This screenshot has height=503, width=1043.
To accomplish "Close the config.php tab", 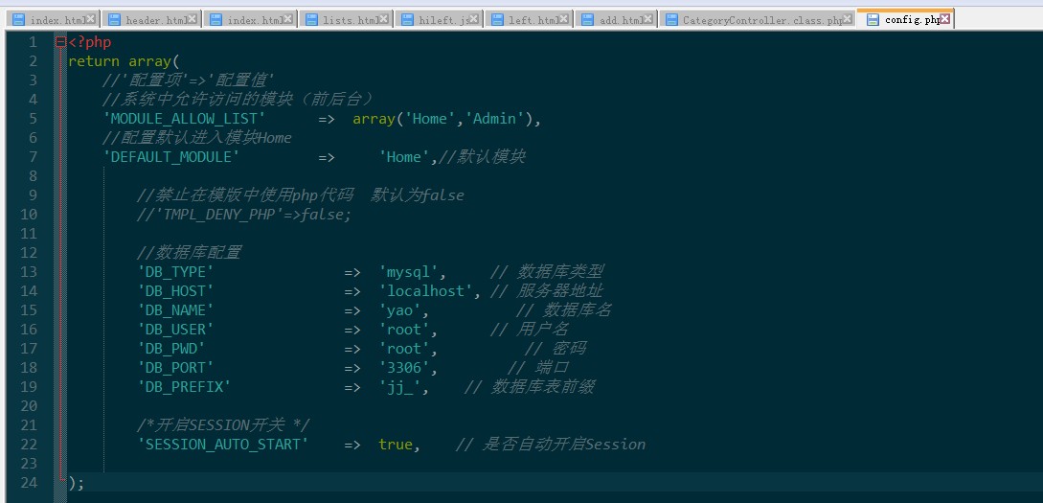I will click(x=945, y=19).
